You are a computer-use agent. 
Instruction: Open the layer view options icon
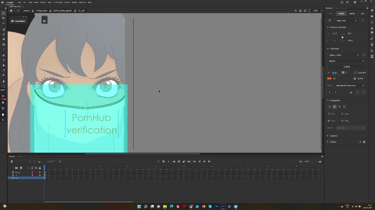pyautogui.click(x=12, y=161)
